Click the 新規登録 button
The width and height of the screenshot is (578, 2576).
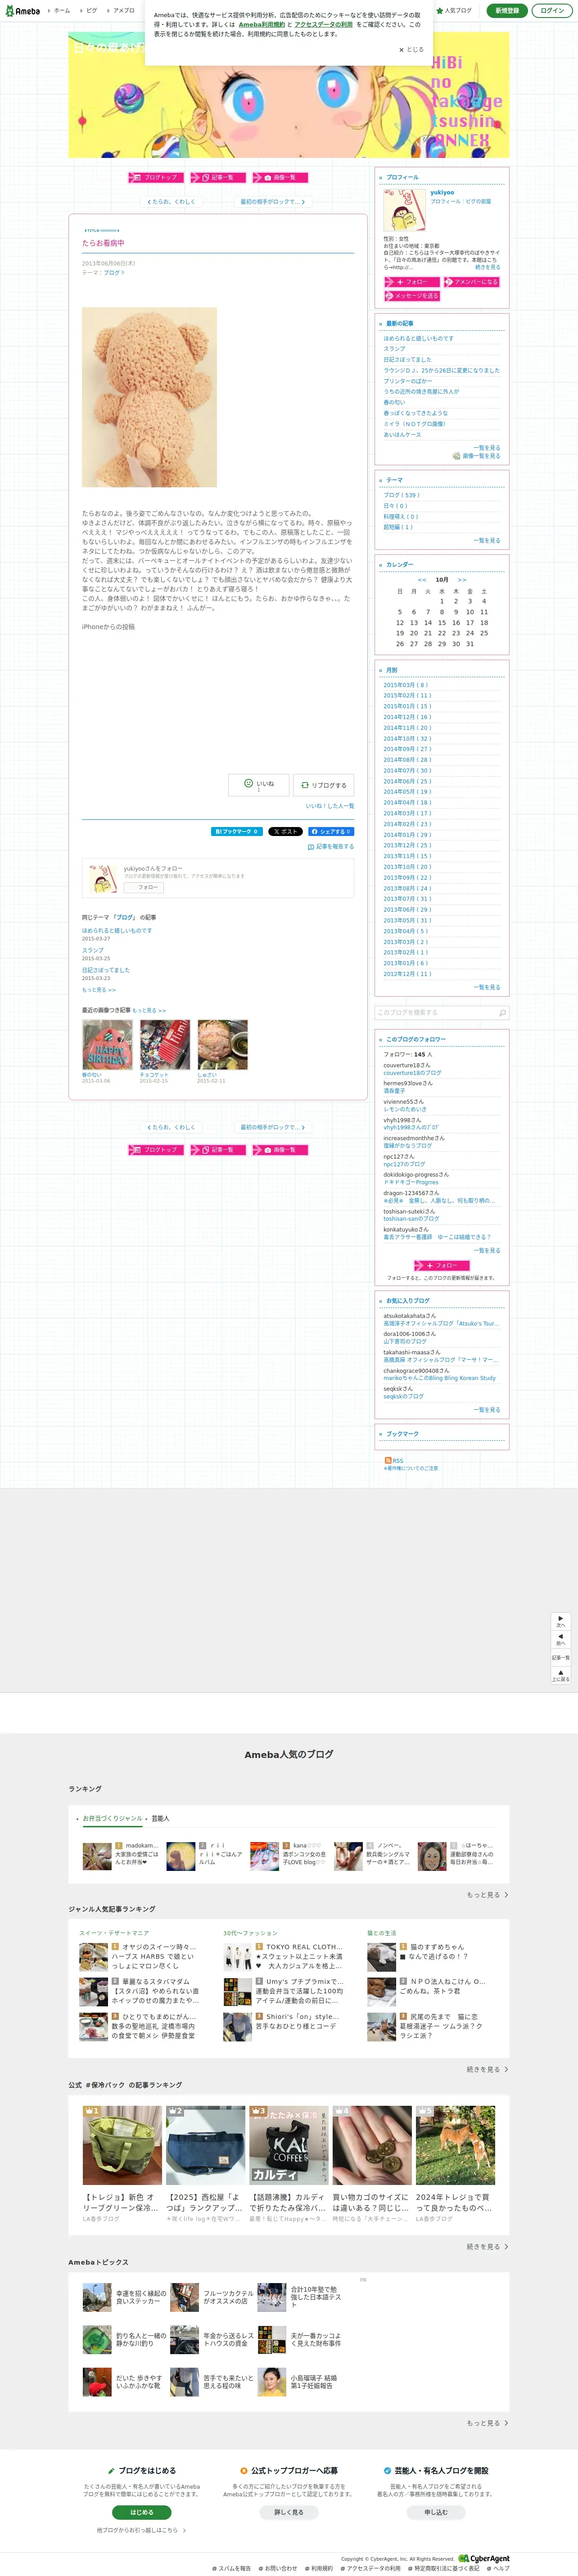coord(508,10)
